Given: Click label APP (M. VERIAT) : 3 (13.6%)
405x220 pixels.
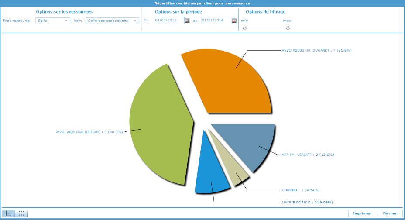Looking at the screenshot, I should (308, 155).
